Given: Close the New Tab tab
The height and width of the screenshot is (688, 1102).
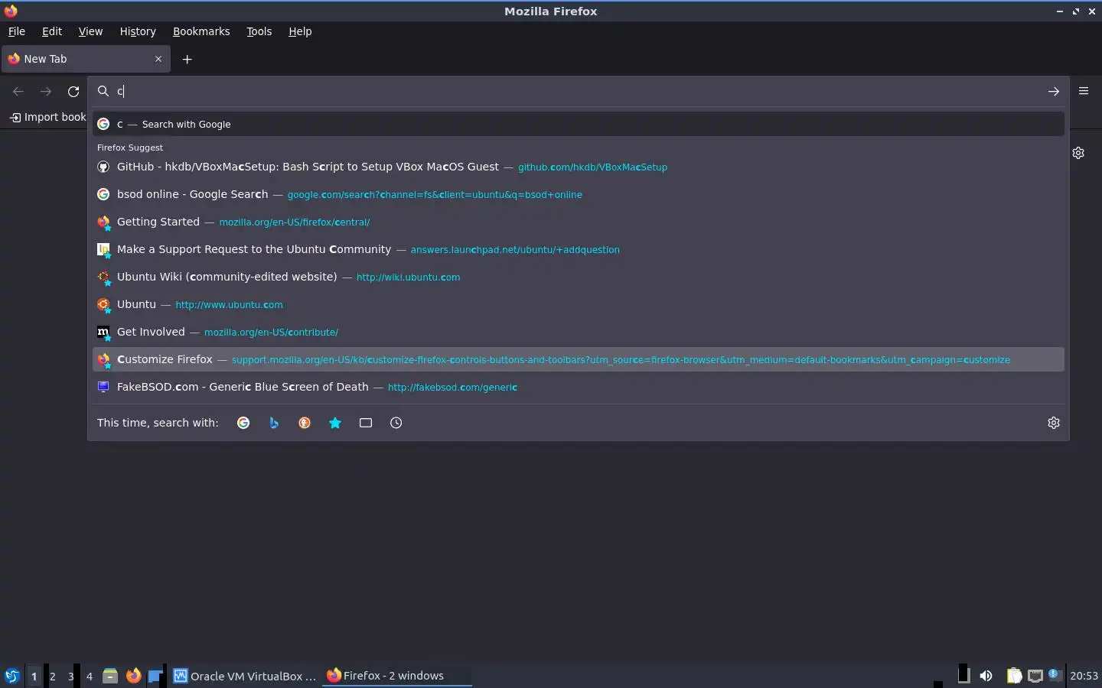Looking at the screenshot, I should click(x=158, y=59).
